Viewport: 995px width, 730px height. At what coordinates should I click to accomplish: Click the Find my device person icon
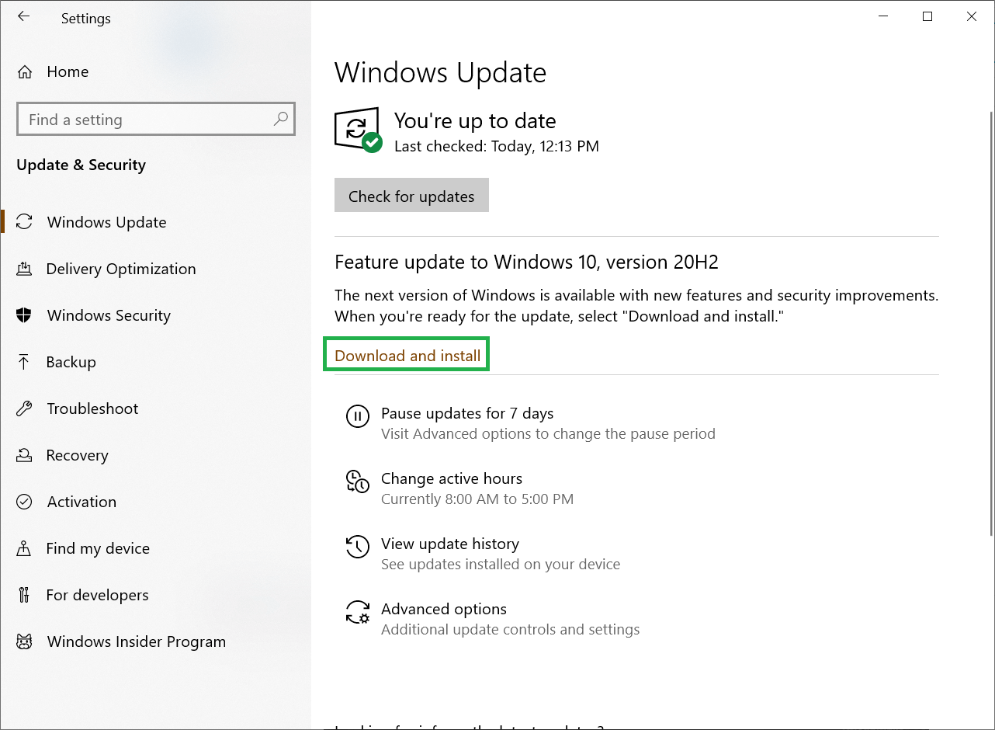tap(24, 548)
